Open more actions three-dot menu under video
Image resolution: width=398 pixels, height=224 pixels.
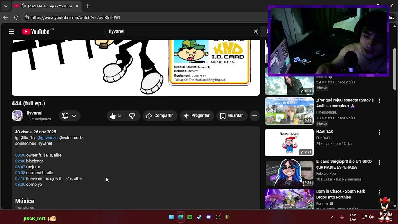(x=255, y=116)
